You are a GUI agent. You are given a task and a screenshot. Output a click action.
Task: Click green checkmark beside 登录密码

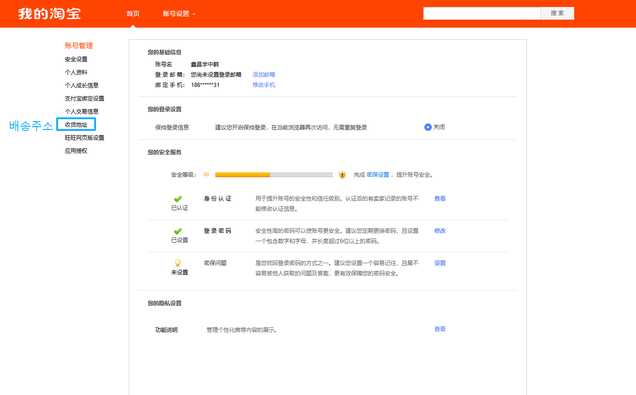point(178,231)
